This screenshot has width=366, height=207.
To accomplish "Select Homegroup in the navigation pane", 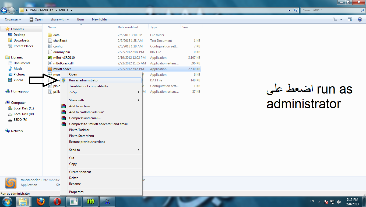I will pos(20,91).
